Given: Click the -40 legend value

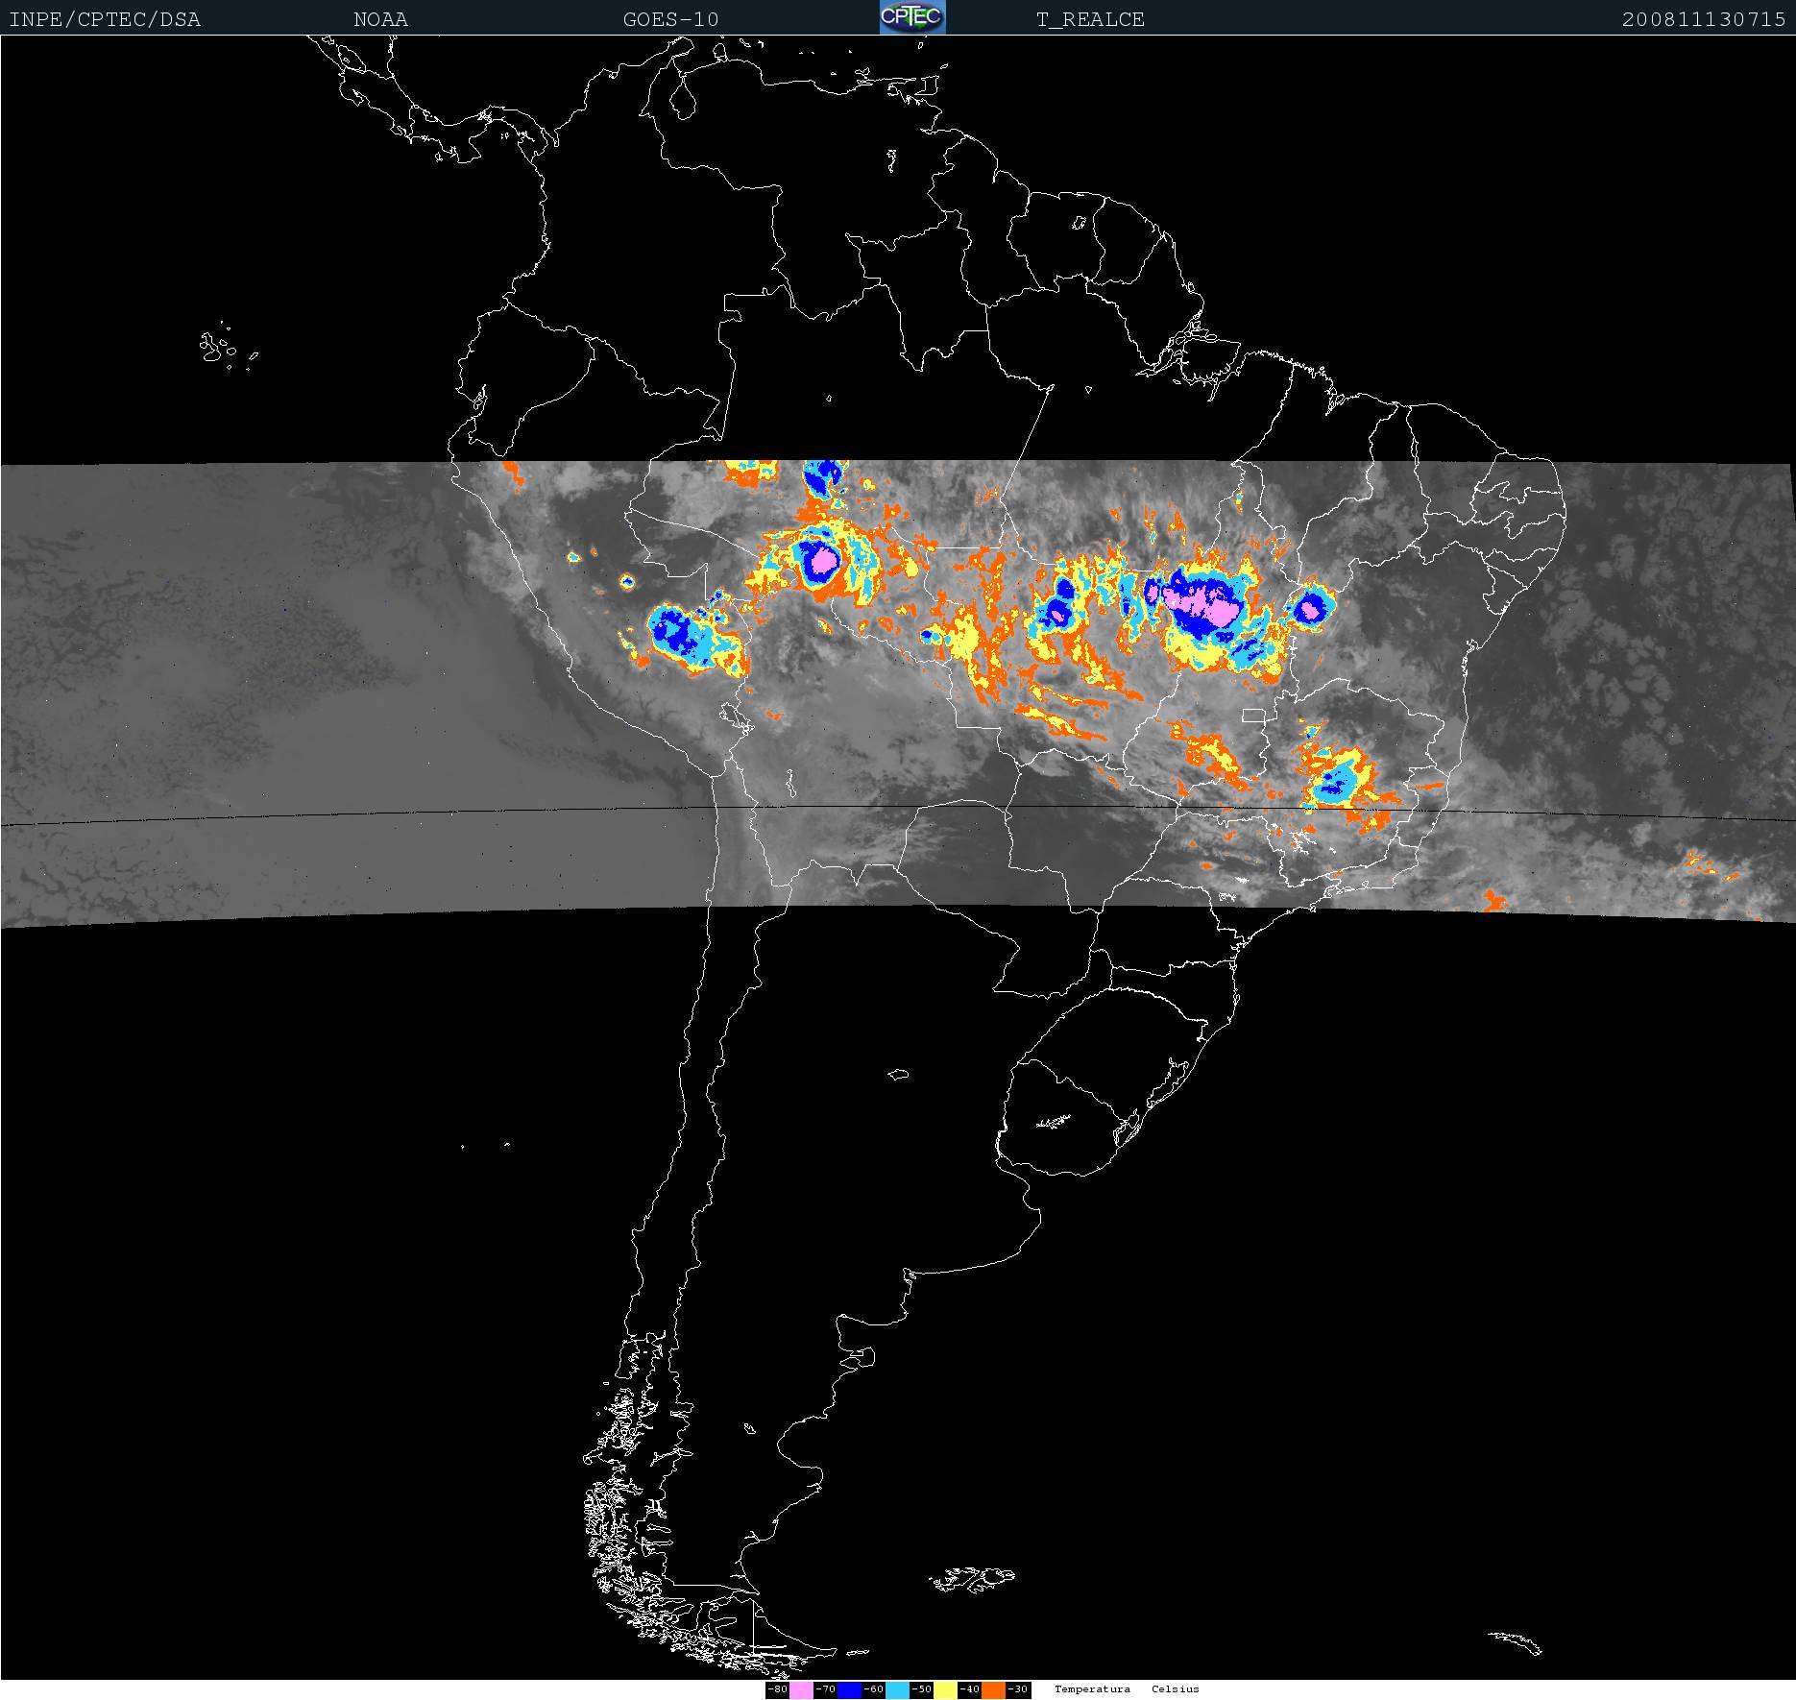Looking at the screenshot, I should point(969,1689).
